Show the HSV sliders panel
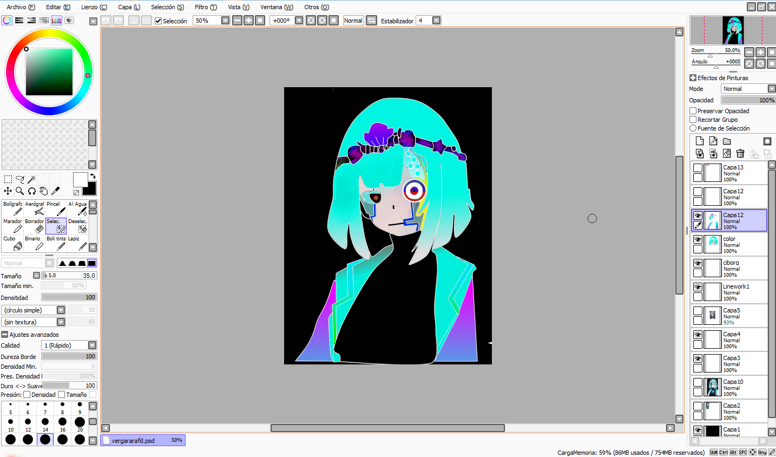 (31, 20)
